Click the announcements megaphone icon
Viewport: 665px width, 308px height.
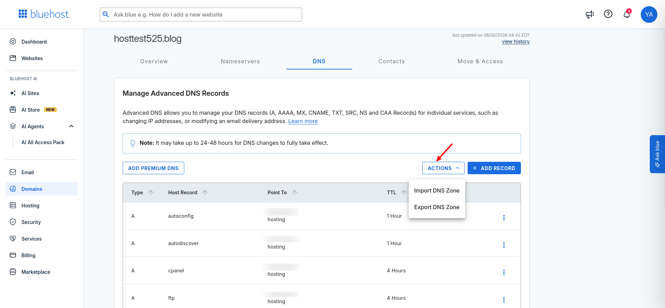(x=590, y=14)
